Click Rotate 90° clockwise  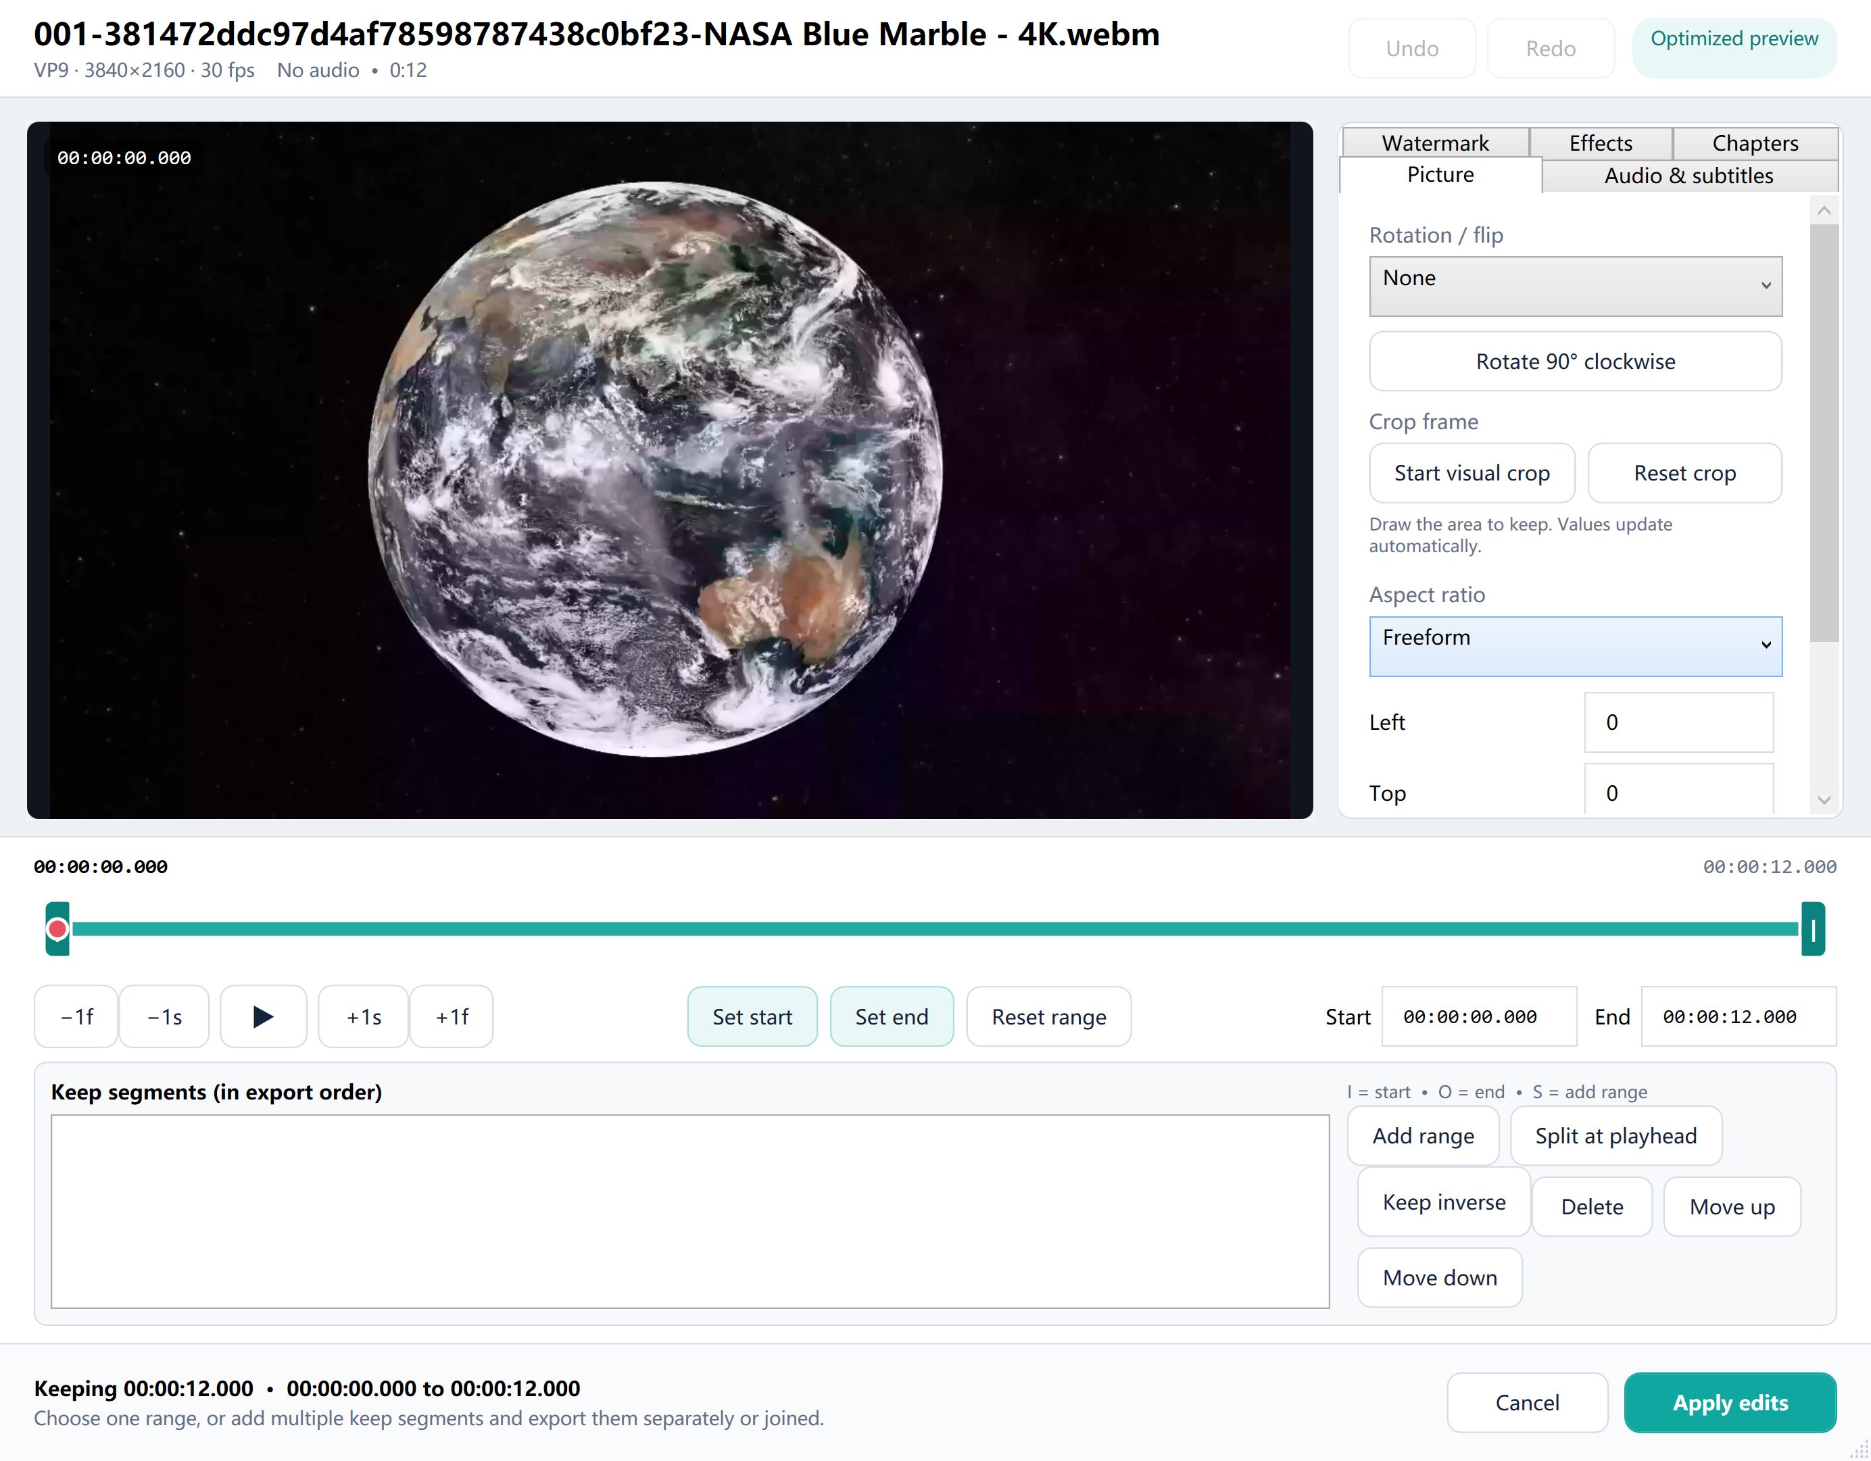coord(1576,362)
